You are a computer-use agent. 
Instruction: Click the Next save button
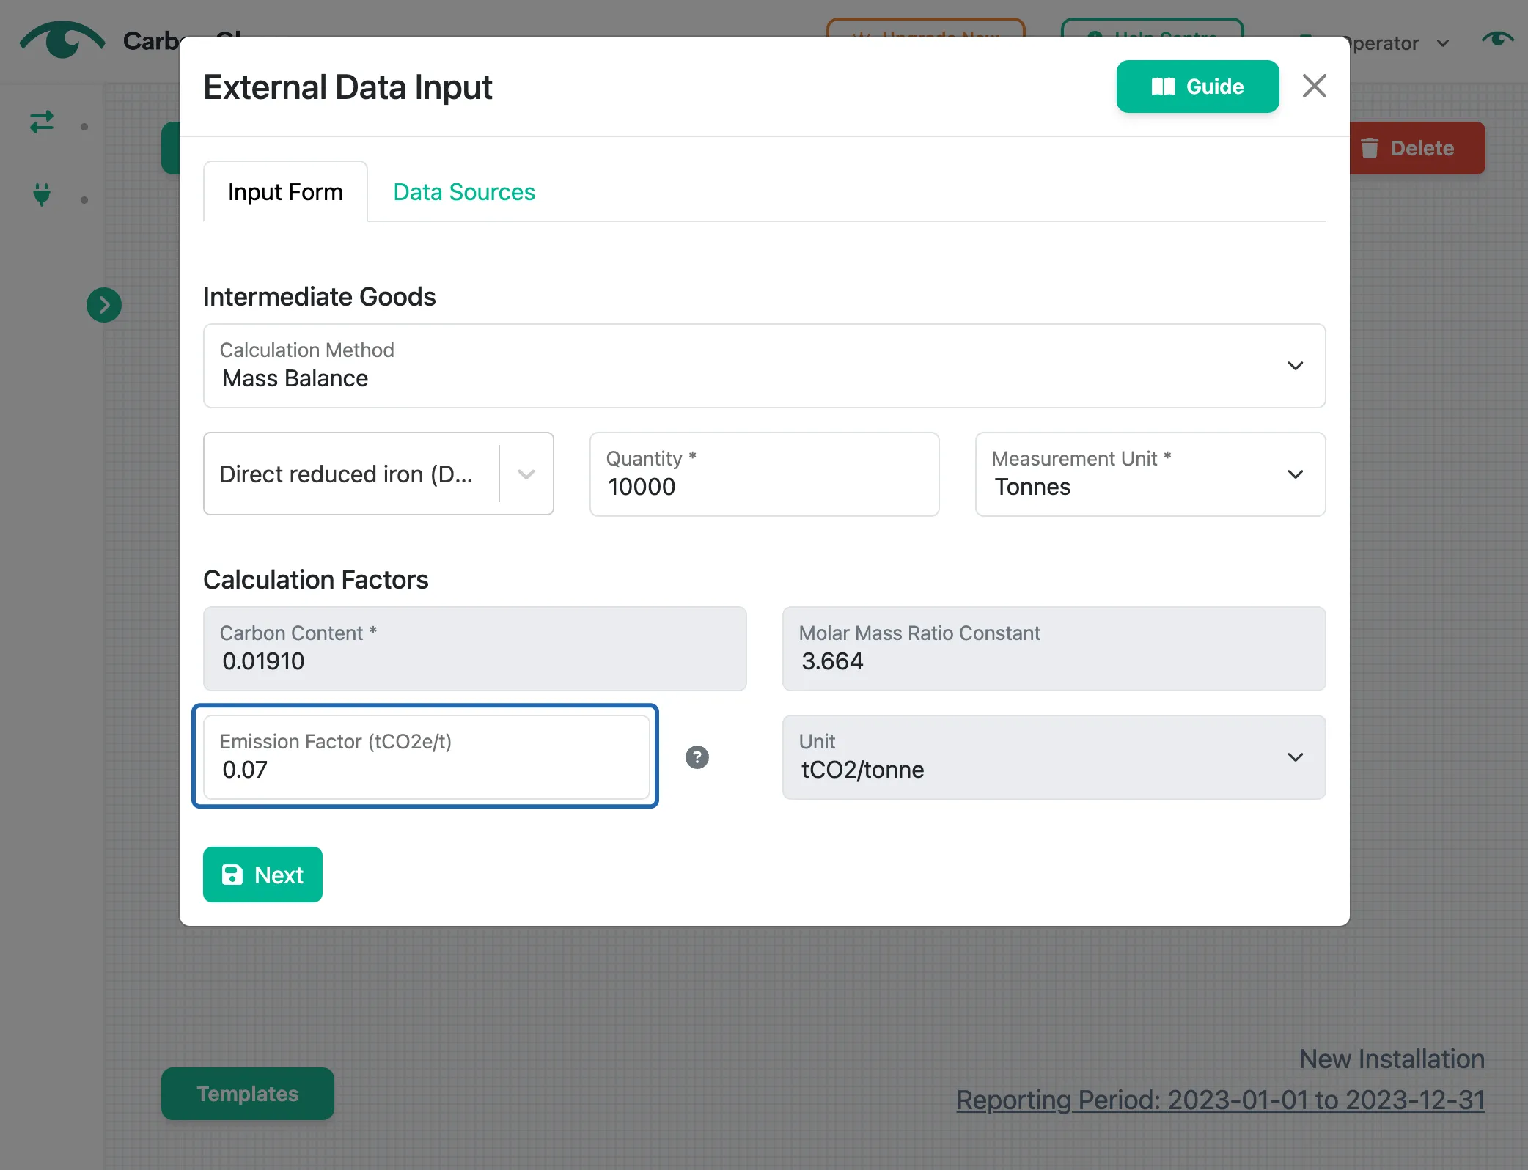[x=262, y=875]
